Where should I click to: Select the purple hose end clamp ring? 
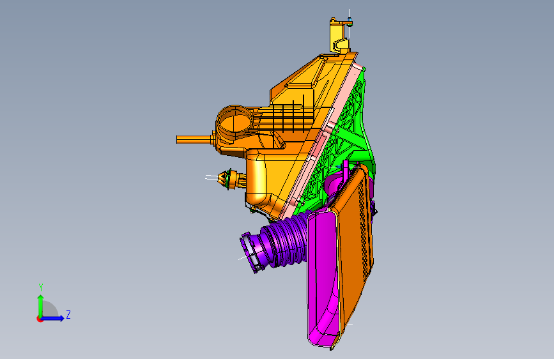(x=252, y=252)
